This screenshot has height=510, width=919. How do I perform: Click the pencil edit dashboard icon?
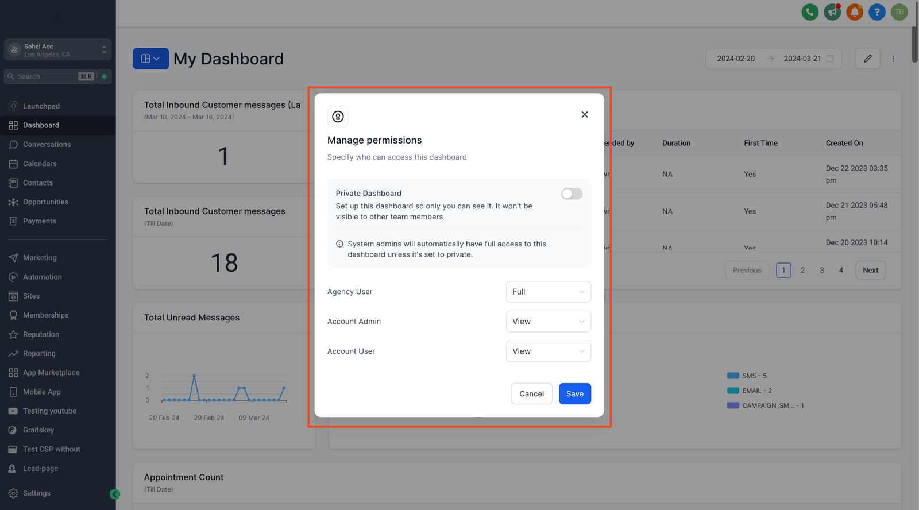click(x=867, y=59)
